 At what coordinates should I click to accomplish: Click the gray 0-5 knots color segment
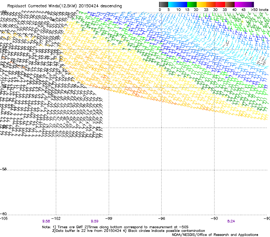tap(163, 4)
